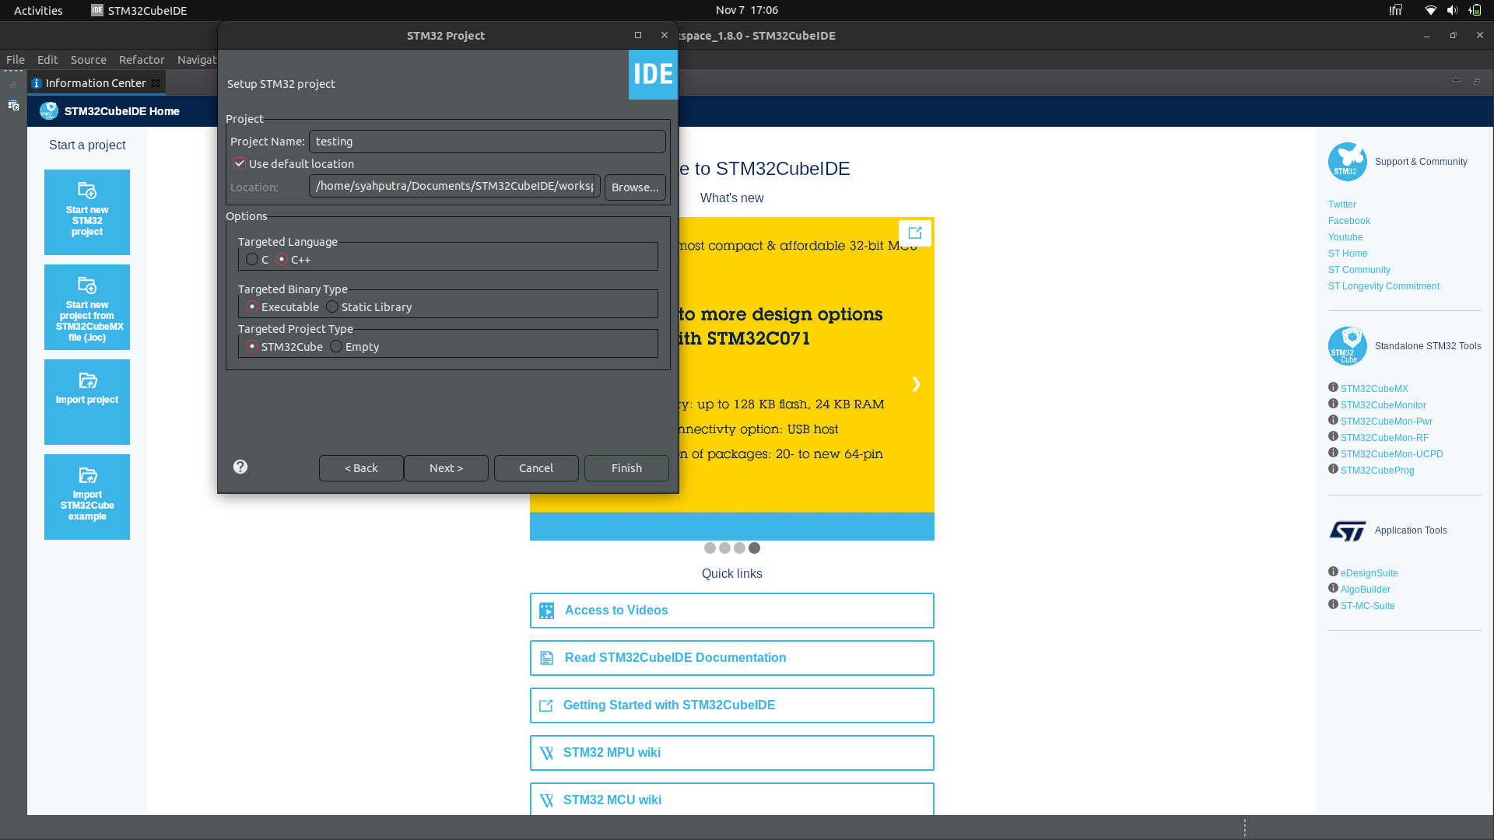The width and height of the screenshot is (1494, 840).
Task: Click the STM32CubeIDE Home panel icon
Action: click(x=49, y=110)
